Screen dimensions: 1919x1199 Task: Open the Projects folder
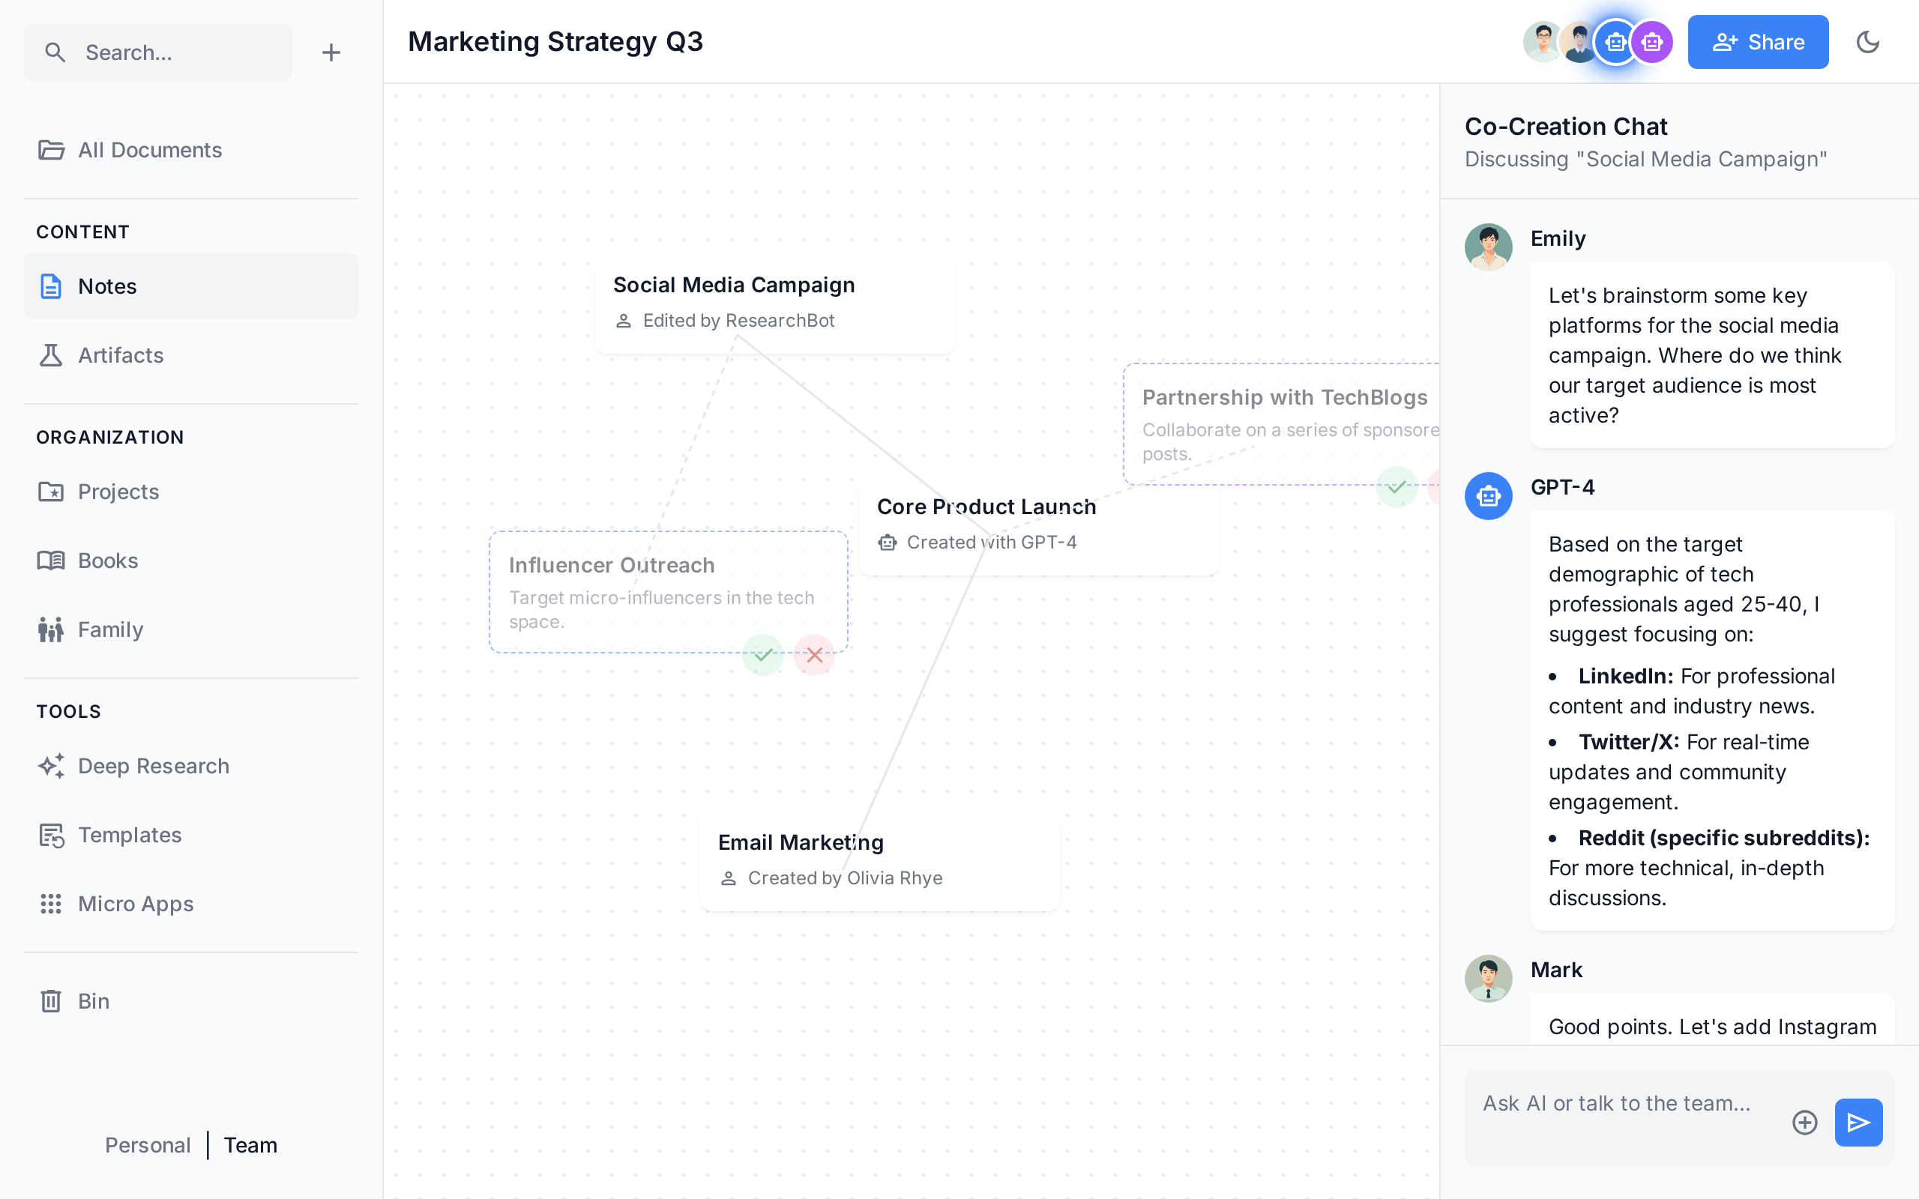point(118,492)
